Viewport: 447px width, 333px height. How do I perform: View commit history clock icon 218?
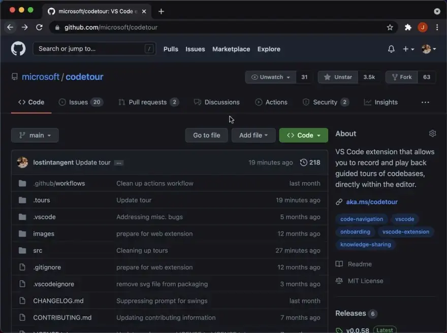[x=310, y=162]
